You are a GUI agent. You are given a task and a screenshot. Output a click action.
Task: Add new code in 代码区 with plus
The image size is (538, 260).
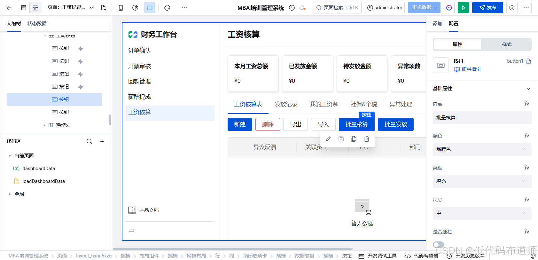pos(102,141)
